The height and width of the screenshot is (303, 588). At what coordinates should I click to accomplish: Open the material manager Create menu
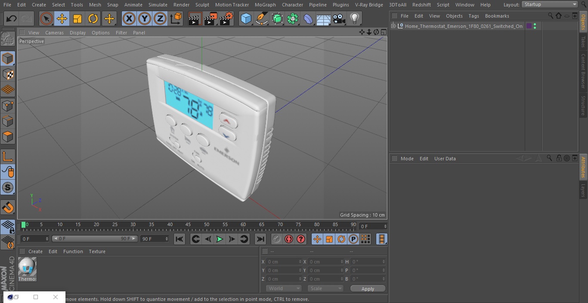tap(35, 251)
